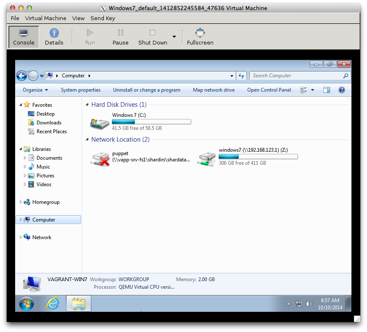Expand the Homegroup node
Screen dimensions: 367x332
[21, 202]
